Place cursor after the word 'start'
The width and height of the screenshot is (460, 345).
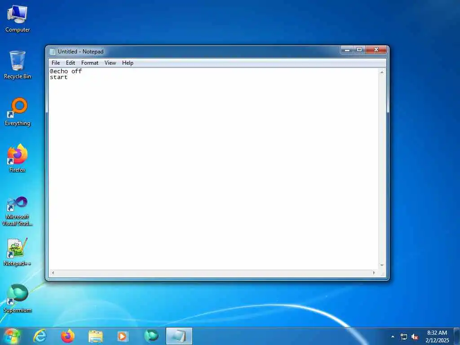[68, 77]
